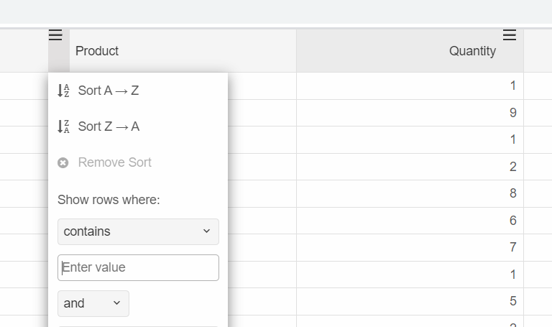Viewport: 552px width, 327px height.
Task: Select the Quantity cell showing 7
Action: (410, 247)
